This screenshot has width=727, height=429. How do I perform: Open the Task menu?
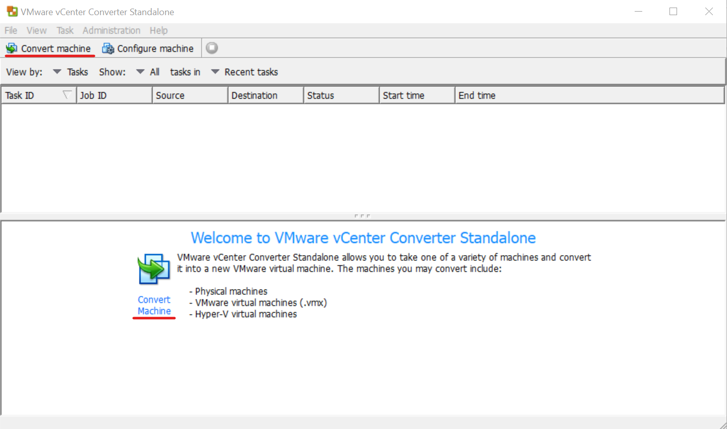click(x=65, y=30)
